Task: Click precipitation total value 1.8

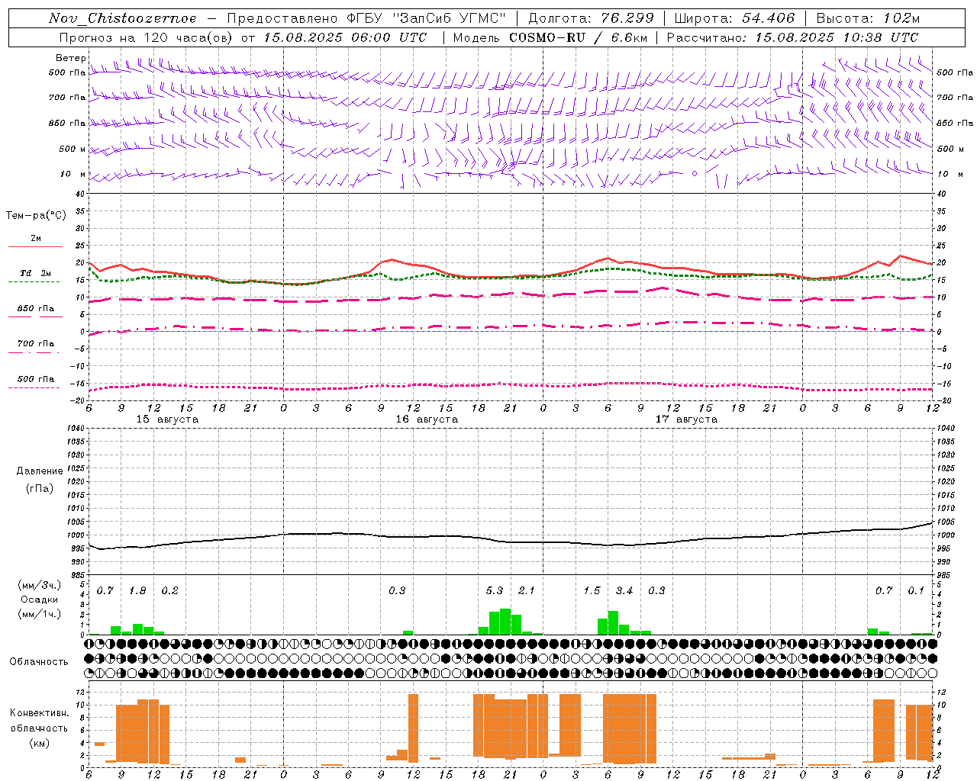Action: click(137, 591)
